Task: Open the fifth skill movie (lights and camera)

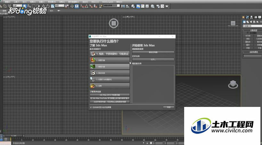Action: coord(110,79)
